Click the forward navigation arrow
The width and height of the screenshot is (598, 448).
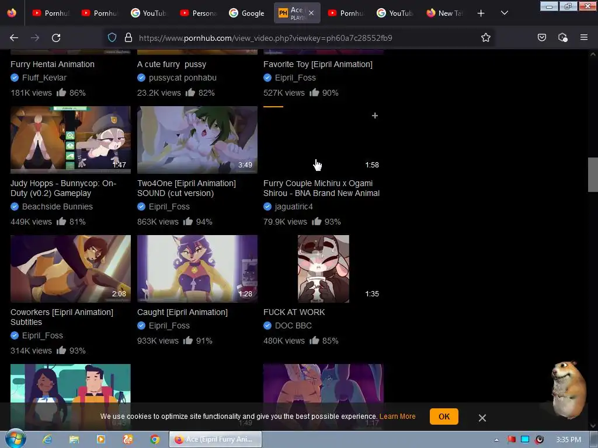pos(35,38)
